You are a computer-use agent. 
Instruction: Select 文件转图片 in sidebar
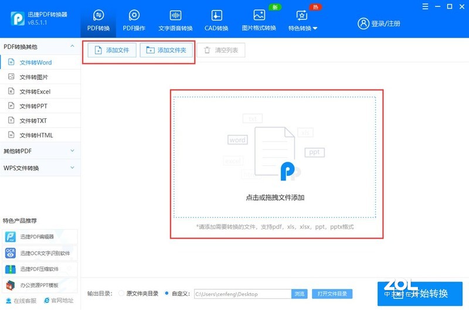coord(40,77)
